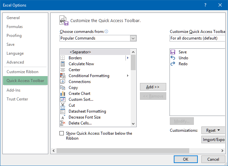This screenshot has height=166, width=228.
Task: Select the Create Chart text entry
Action: pos(80,94)
